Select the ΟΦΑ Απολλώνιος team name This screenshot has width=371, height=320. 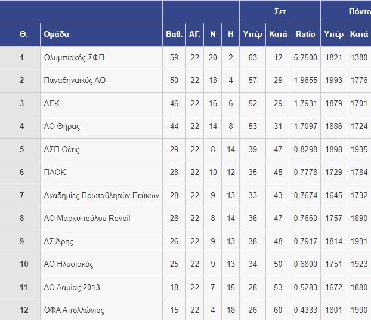(74, 310)
